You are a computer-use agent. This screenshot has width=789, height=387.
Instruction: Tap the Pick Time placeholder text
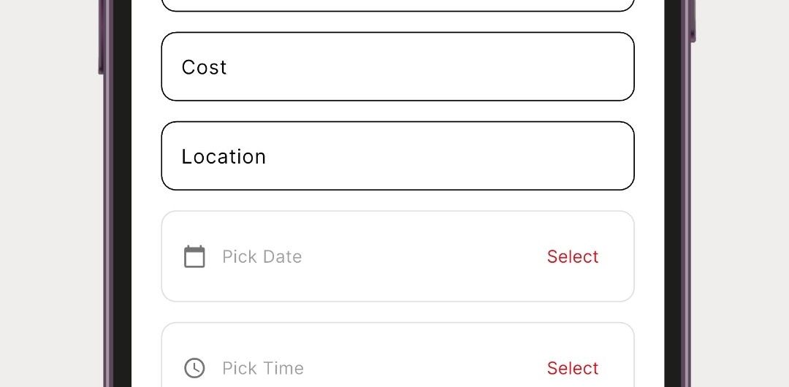click(x=263, y=368)
